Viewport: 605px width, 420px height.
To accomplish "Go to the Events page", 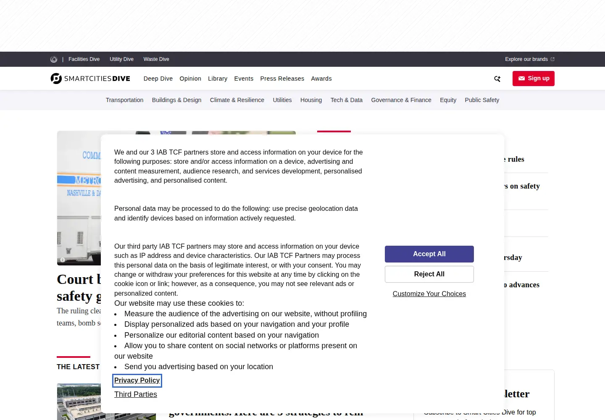I will [x=244, y=79].
